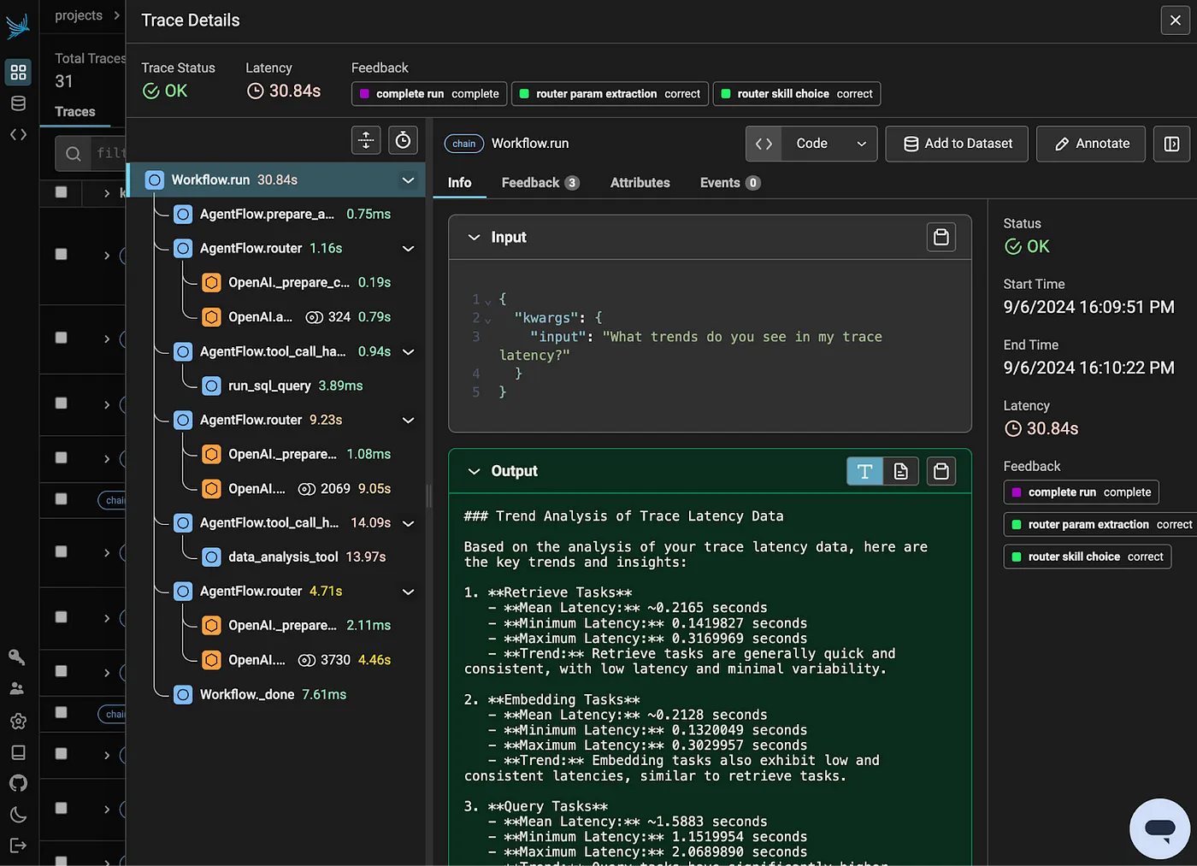The width and height of the screenshot is (1197, 866).
Task: Switch Output to document view icon
Action: pyautogui.click(x=900, y=471)
